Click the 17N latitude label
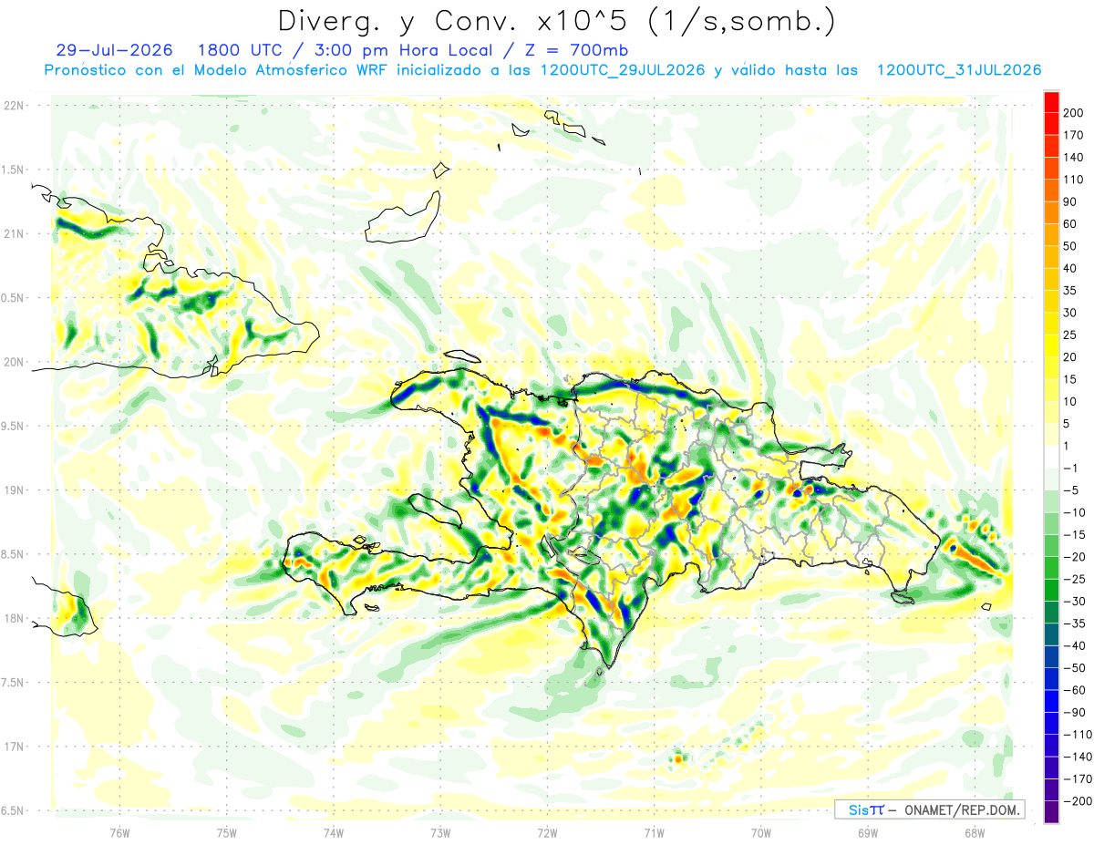Screen dimensions: 1094x845 13,746
